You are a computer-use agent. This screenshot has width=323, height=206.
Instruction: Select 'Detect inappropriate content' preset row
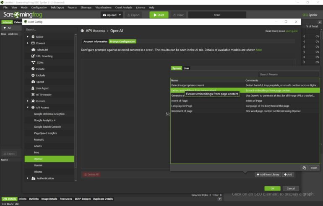(x=245, y=85)
